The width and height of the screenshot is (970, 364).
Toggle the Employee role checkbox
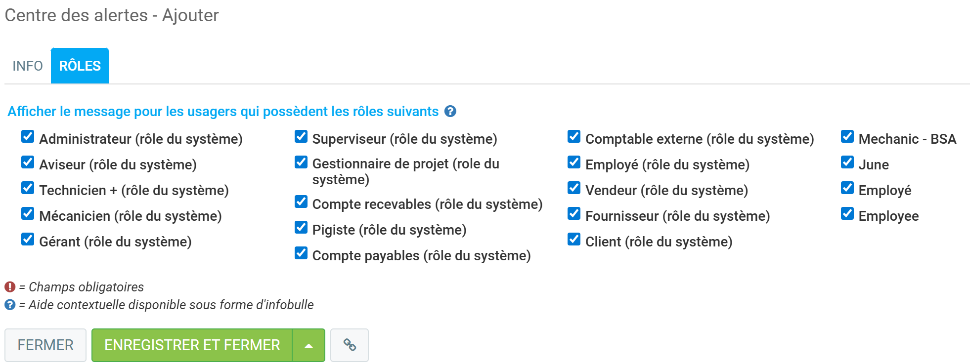(x=847, y=214)
